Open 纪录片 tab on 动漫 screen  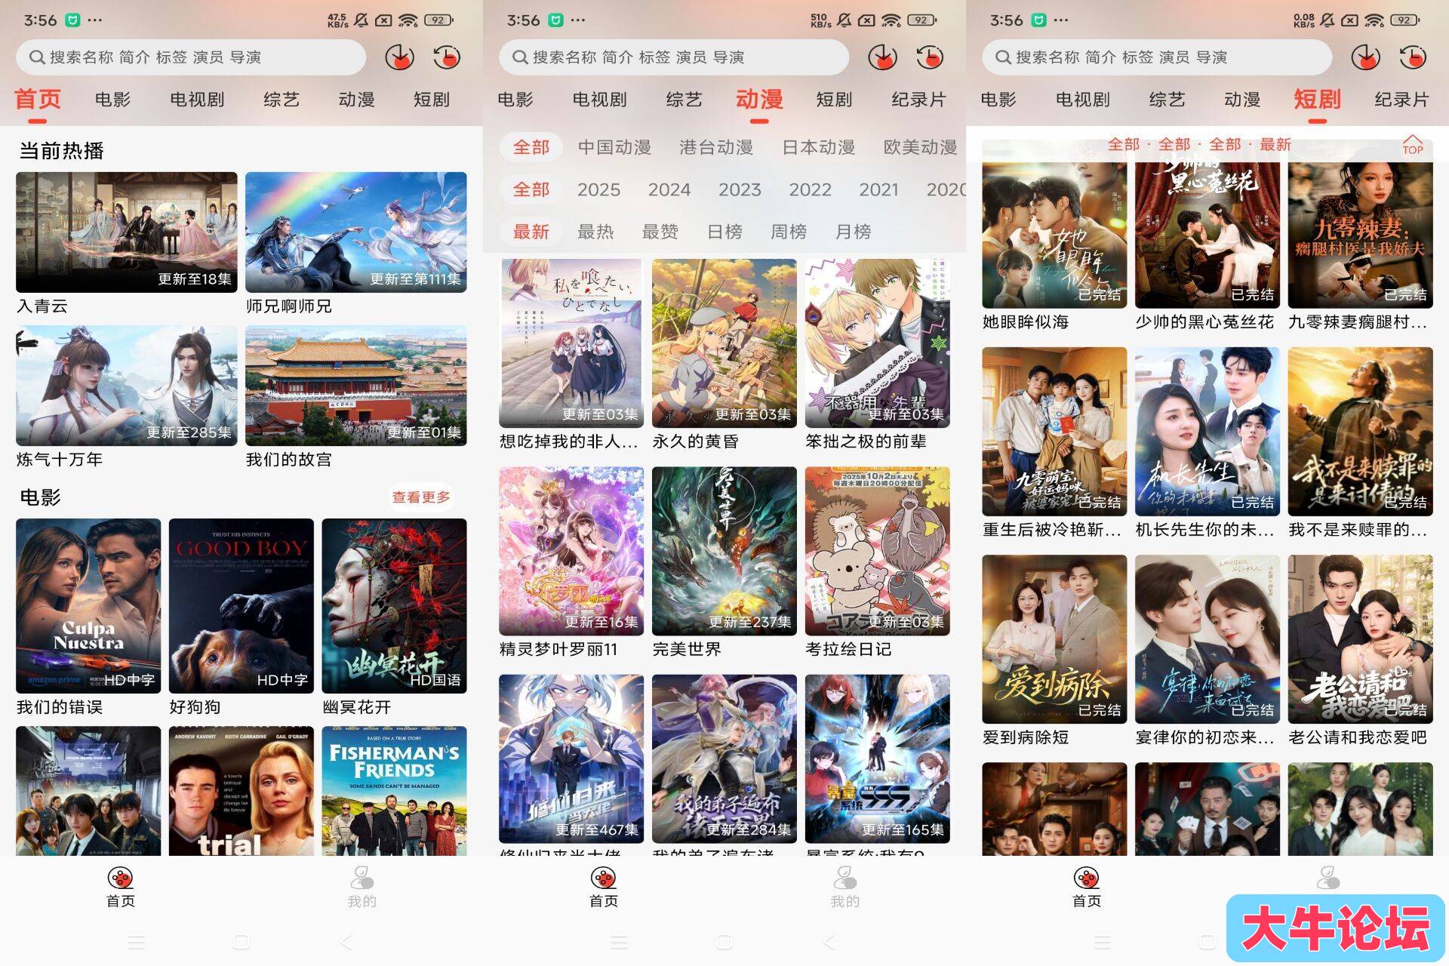click(918, 100)
